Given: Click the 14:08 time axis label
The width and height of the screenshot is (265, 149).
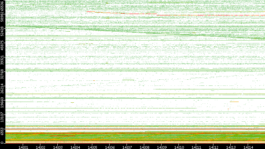Looking at the screenshot, I should [x=144, y=147].
